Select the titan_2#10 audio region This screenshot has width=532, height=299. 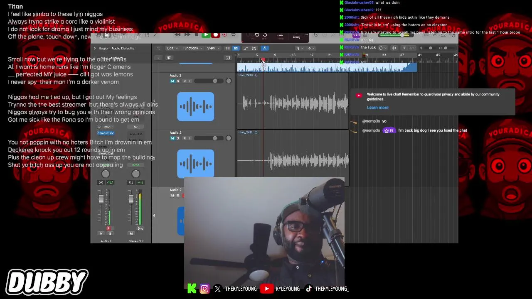point(293,101)
